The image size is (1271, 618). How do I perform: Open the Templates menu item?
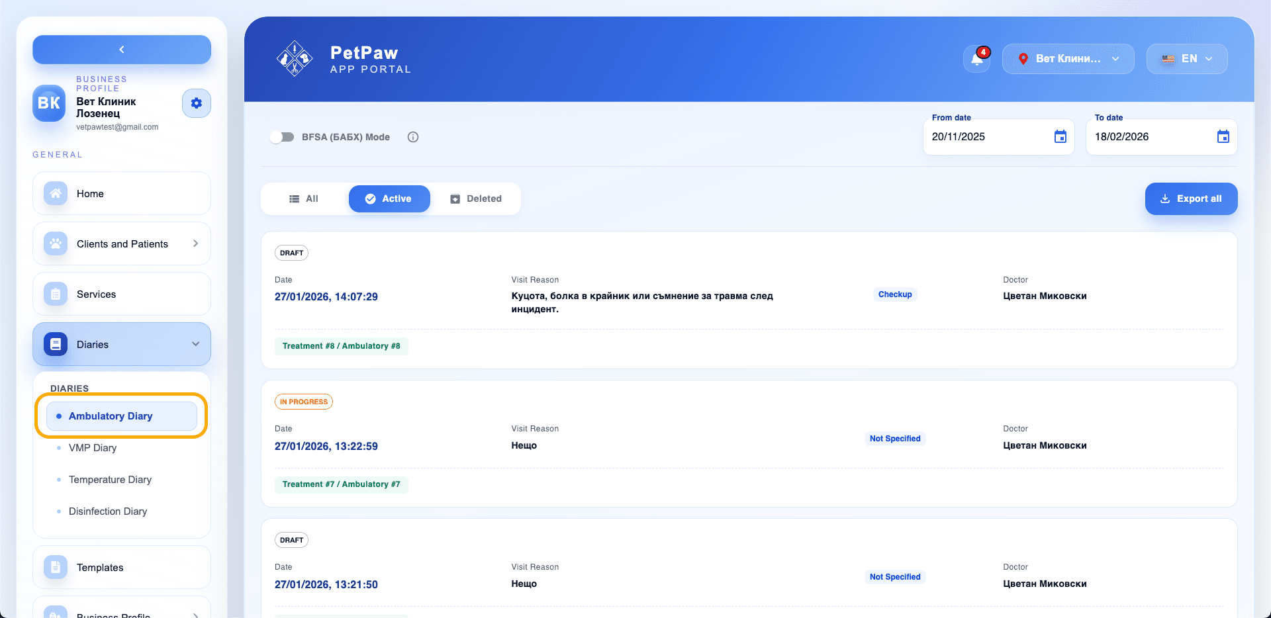(x=122, y=567)
